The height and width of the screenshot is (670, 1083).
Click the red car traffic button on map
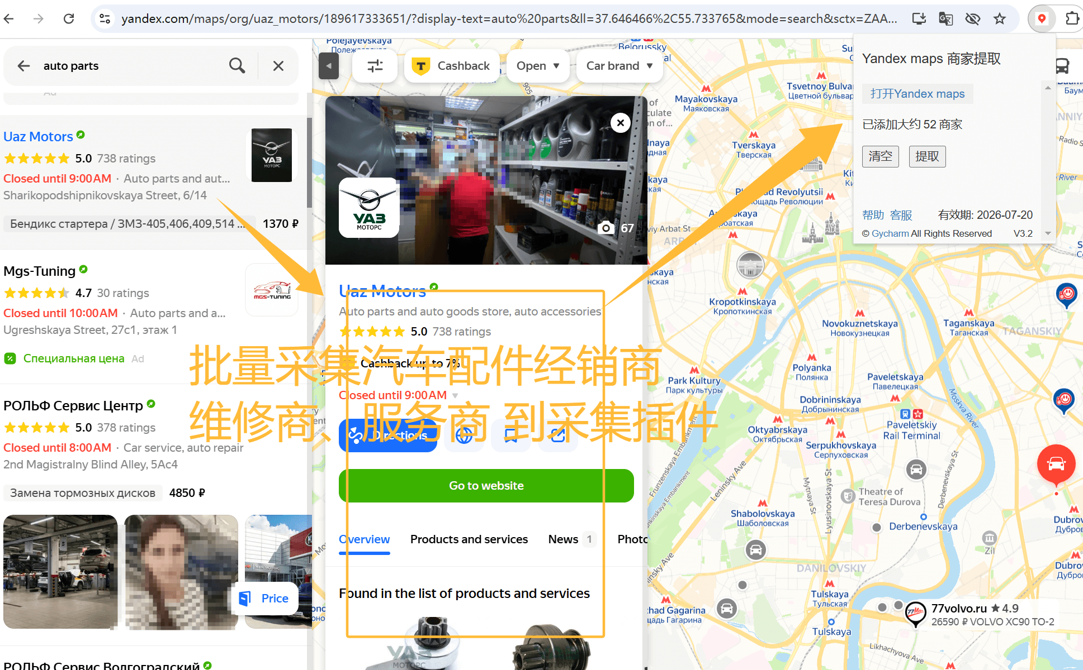1056,464
